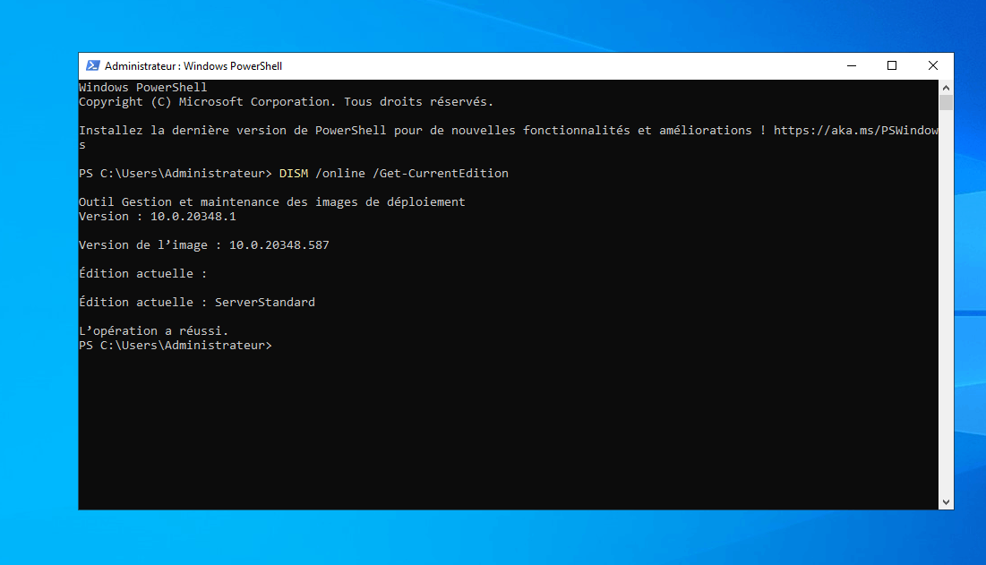This screenshot has height=565, width=986.
Task: Click "L'opération a réussi." message
Action: point(153,331)
